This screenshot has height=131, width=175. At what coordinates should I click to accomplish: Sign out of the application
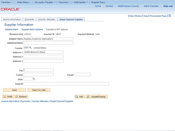point(168,6)
